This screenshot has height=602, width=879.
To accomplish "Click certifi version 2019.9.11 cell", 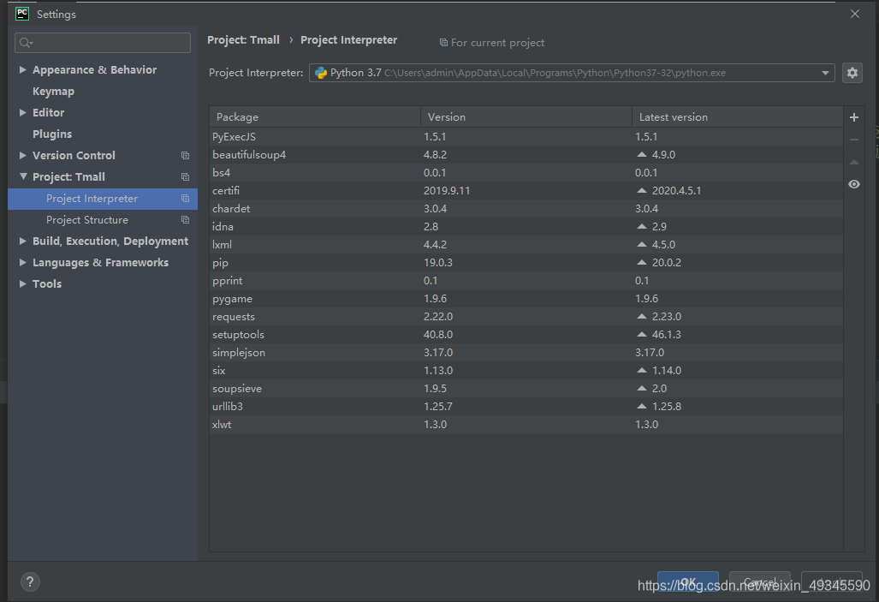I will point(447,191).
